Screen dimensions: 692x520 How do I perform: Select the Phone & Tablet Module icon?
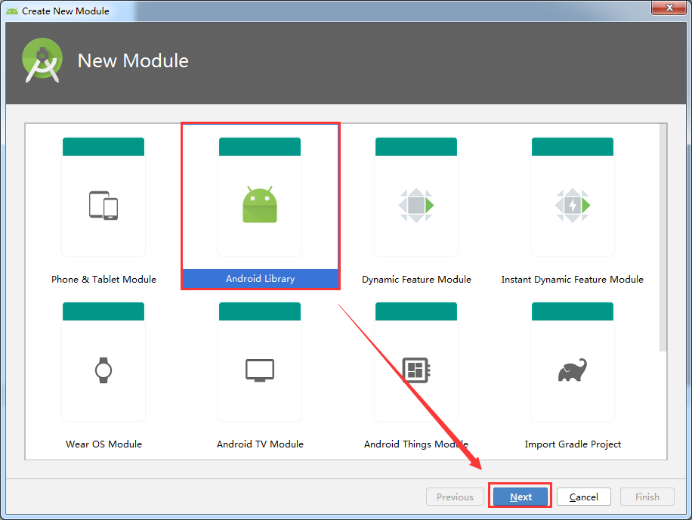click(103, 206)
